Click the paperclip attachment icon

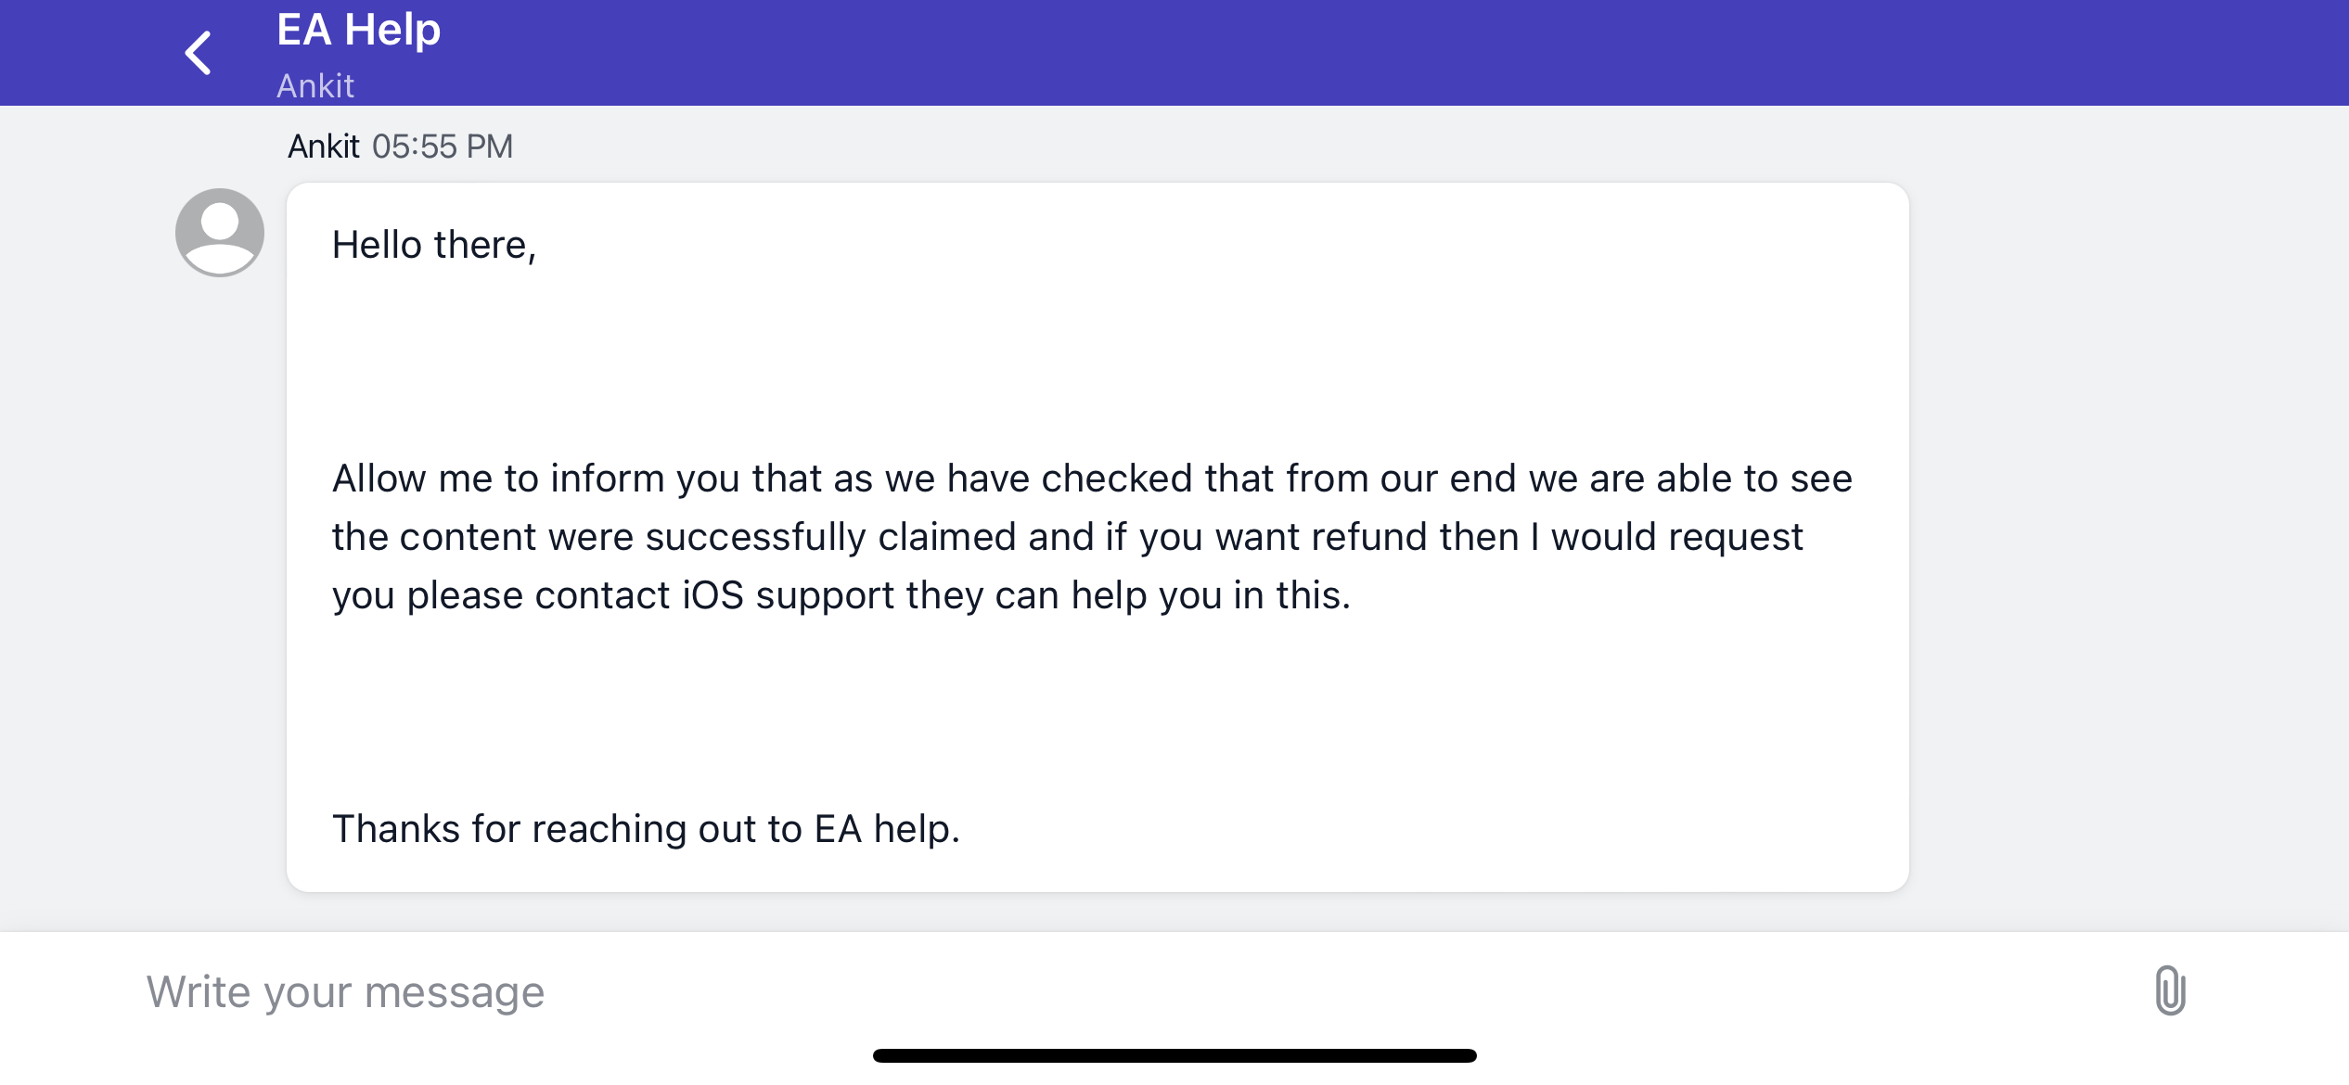pos(2170,990)
